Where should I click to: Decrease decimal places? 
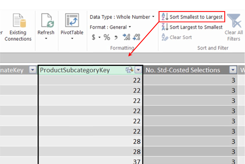pos(136,37)
